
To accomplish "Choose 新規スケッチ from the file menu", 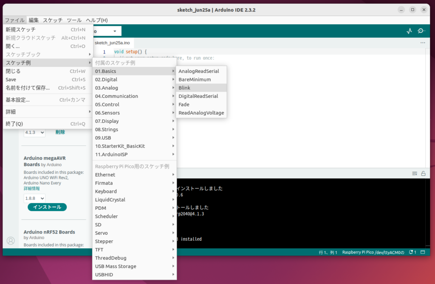I will (x=48, y=29).
